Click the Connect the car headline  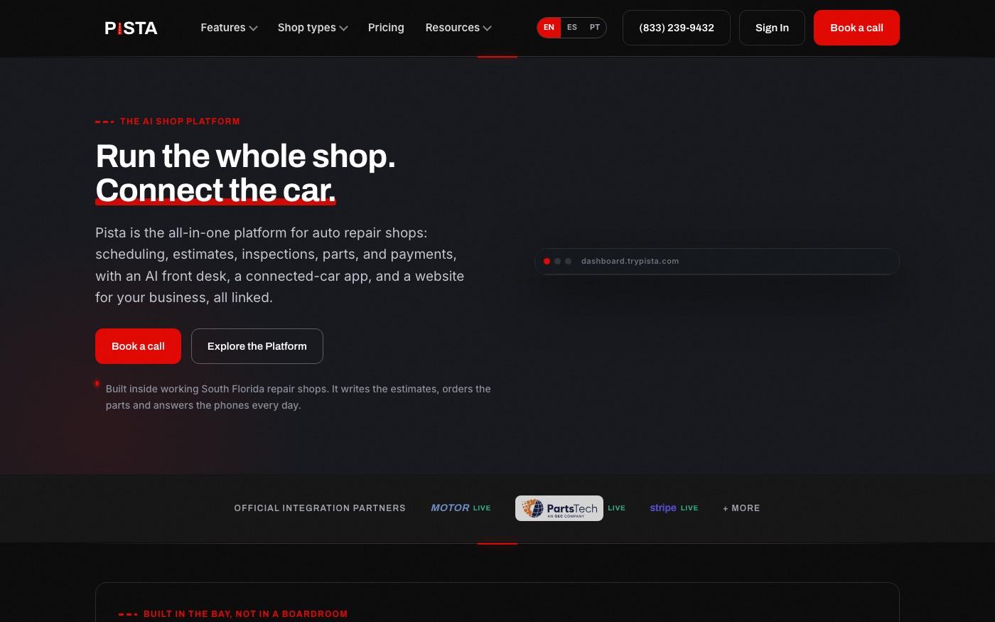point(215,190)
